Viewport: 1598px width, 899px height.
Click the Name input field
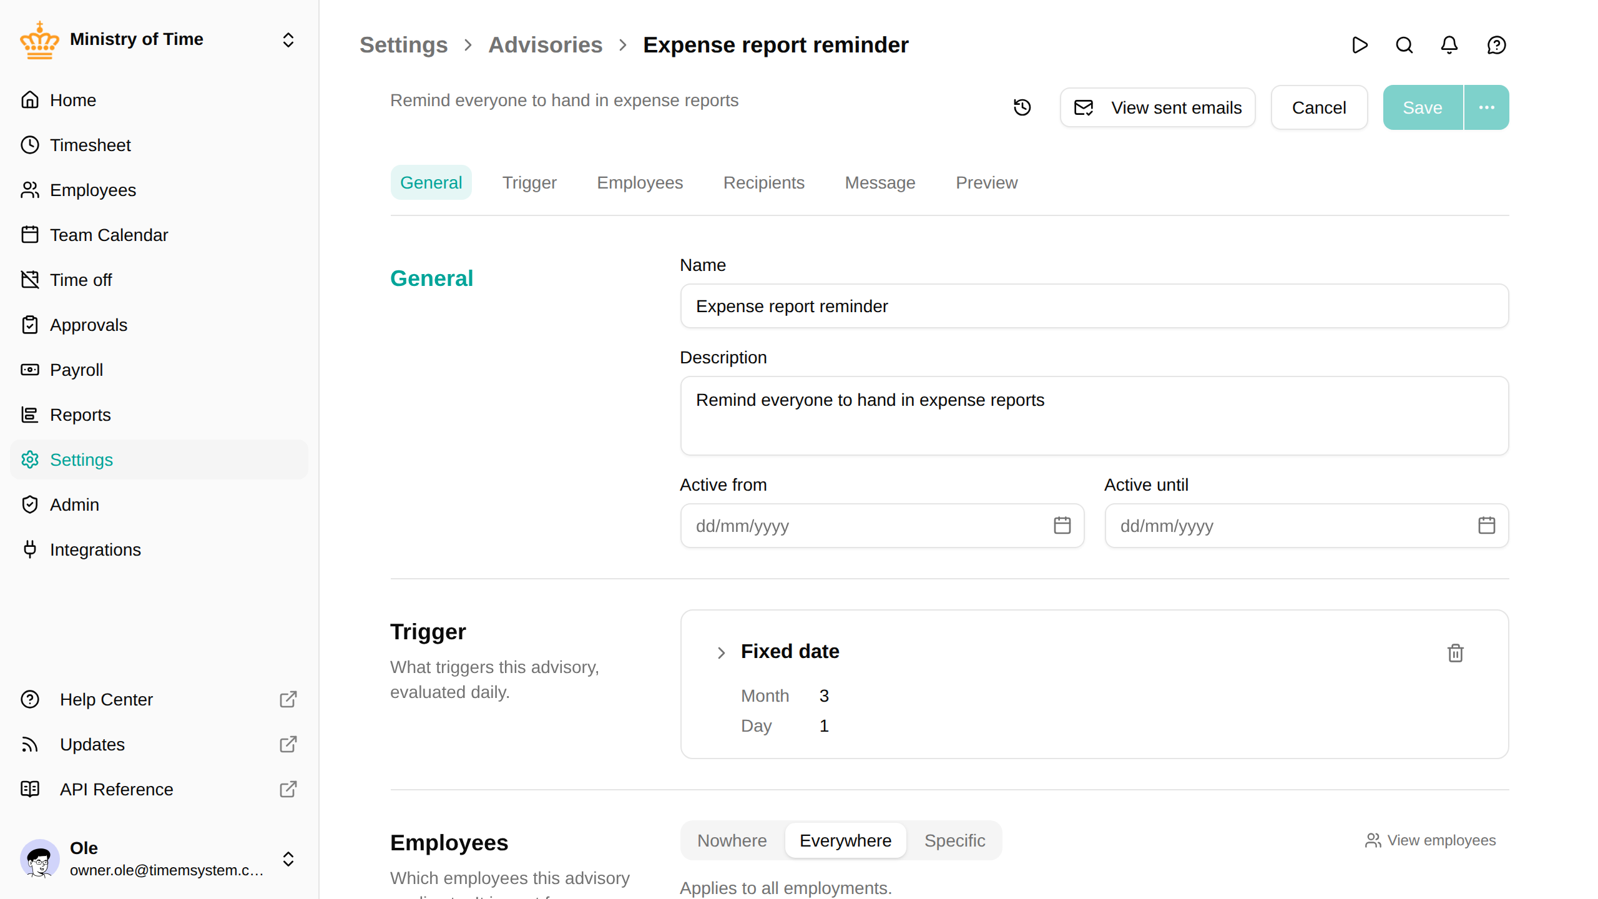[x=1094, y=306]
